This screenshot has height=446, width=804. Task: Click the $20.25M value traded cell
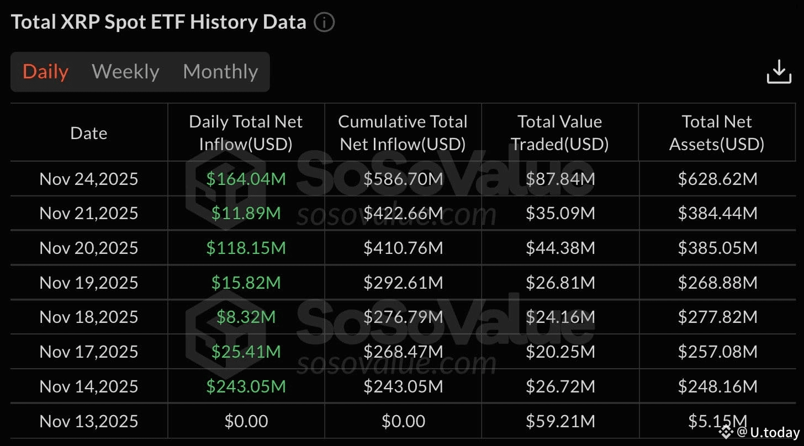pos(560,352)
